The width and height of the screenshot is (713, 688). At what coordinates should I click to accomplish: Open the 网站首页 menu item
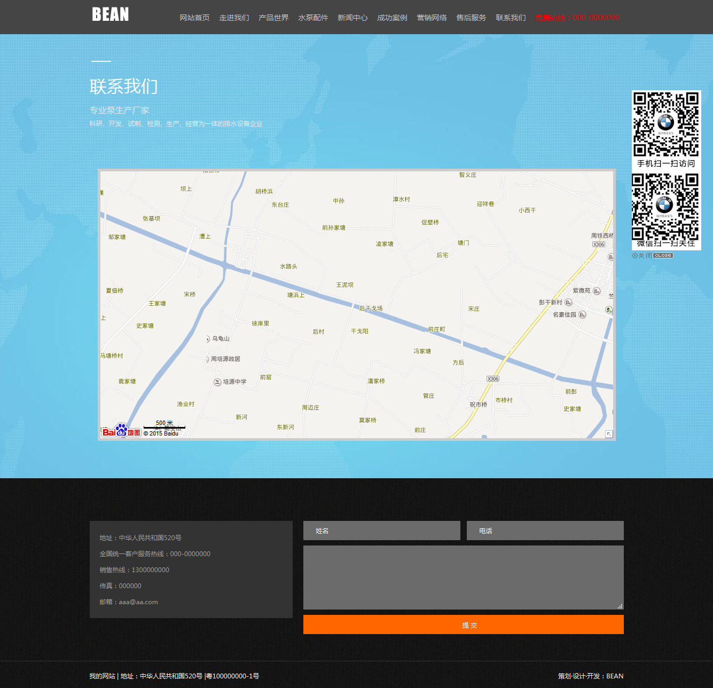[194, 18]
